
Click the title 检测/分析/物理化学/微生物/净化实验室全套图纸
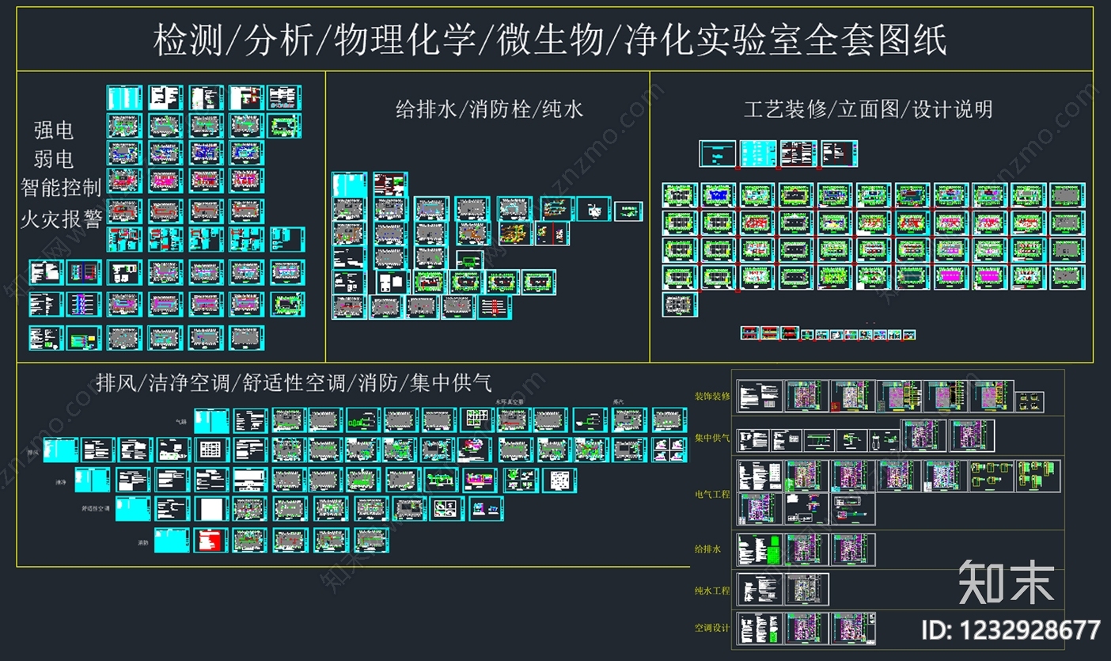point(551,40)
